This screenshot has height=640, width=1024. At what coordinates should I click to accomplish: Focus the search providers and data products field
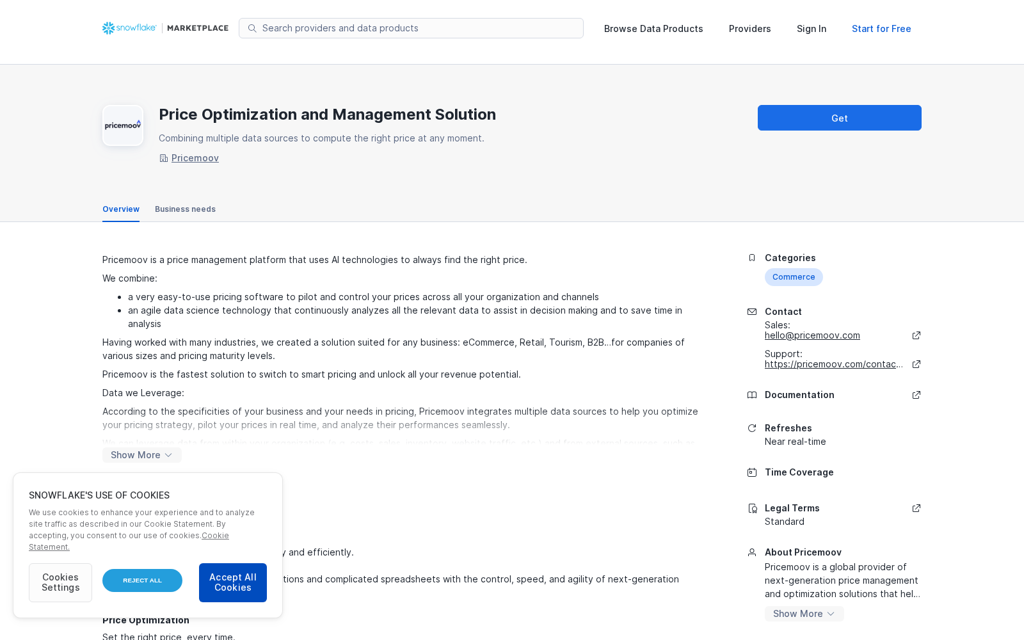(411, 28)
